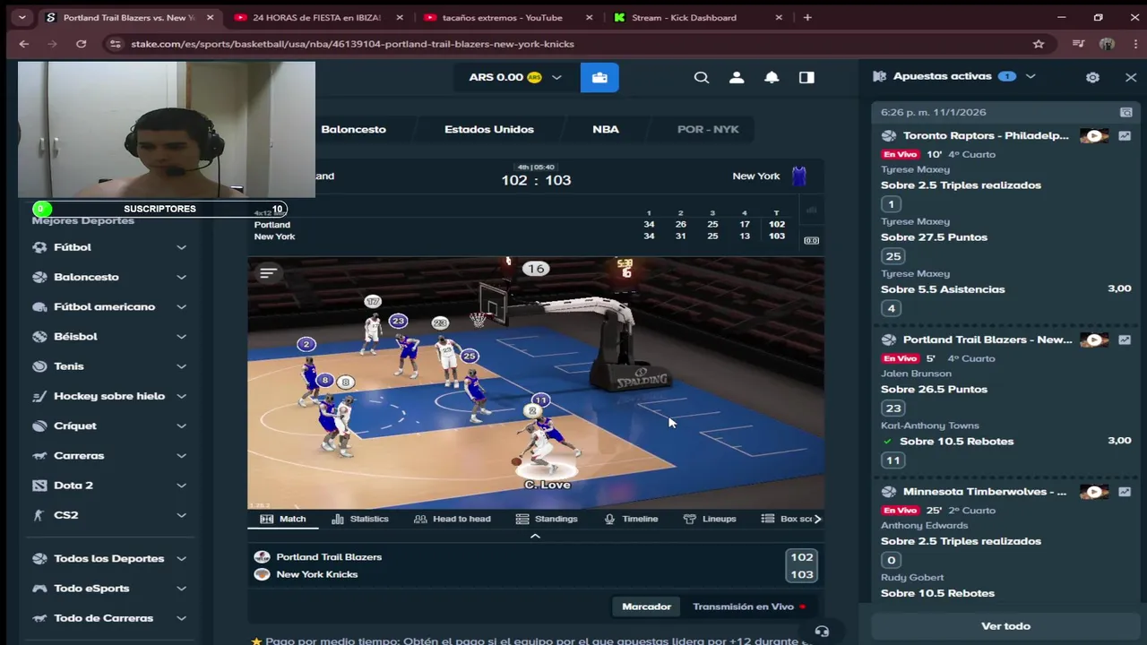1147x645 pixels.
Task: Bookmark this page with the star
Action: click(1039, 44)
